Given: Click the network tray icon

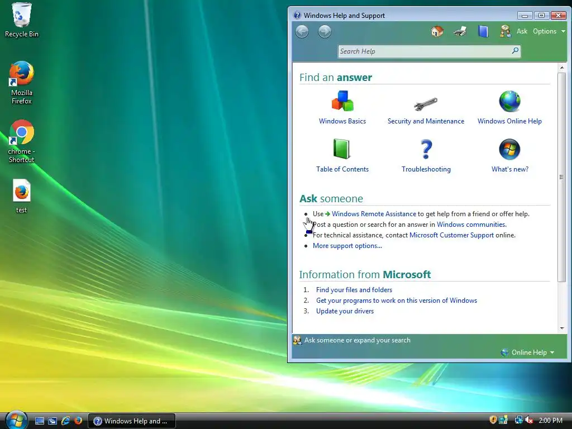Looking at the screenshot, I should tap(518, 420).
